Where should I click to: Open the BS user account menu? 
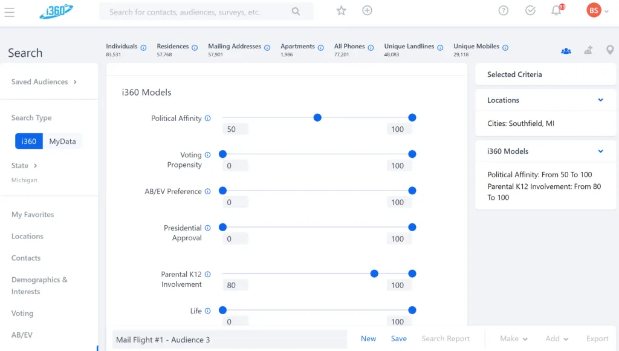pos(597,10)
